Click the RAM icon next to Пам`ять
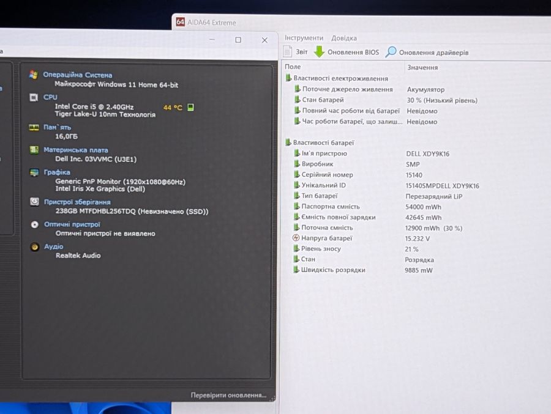Viewport: 551px width, 414px height. (34, 127)
